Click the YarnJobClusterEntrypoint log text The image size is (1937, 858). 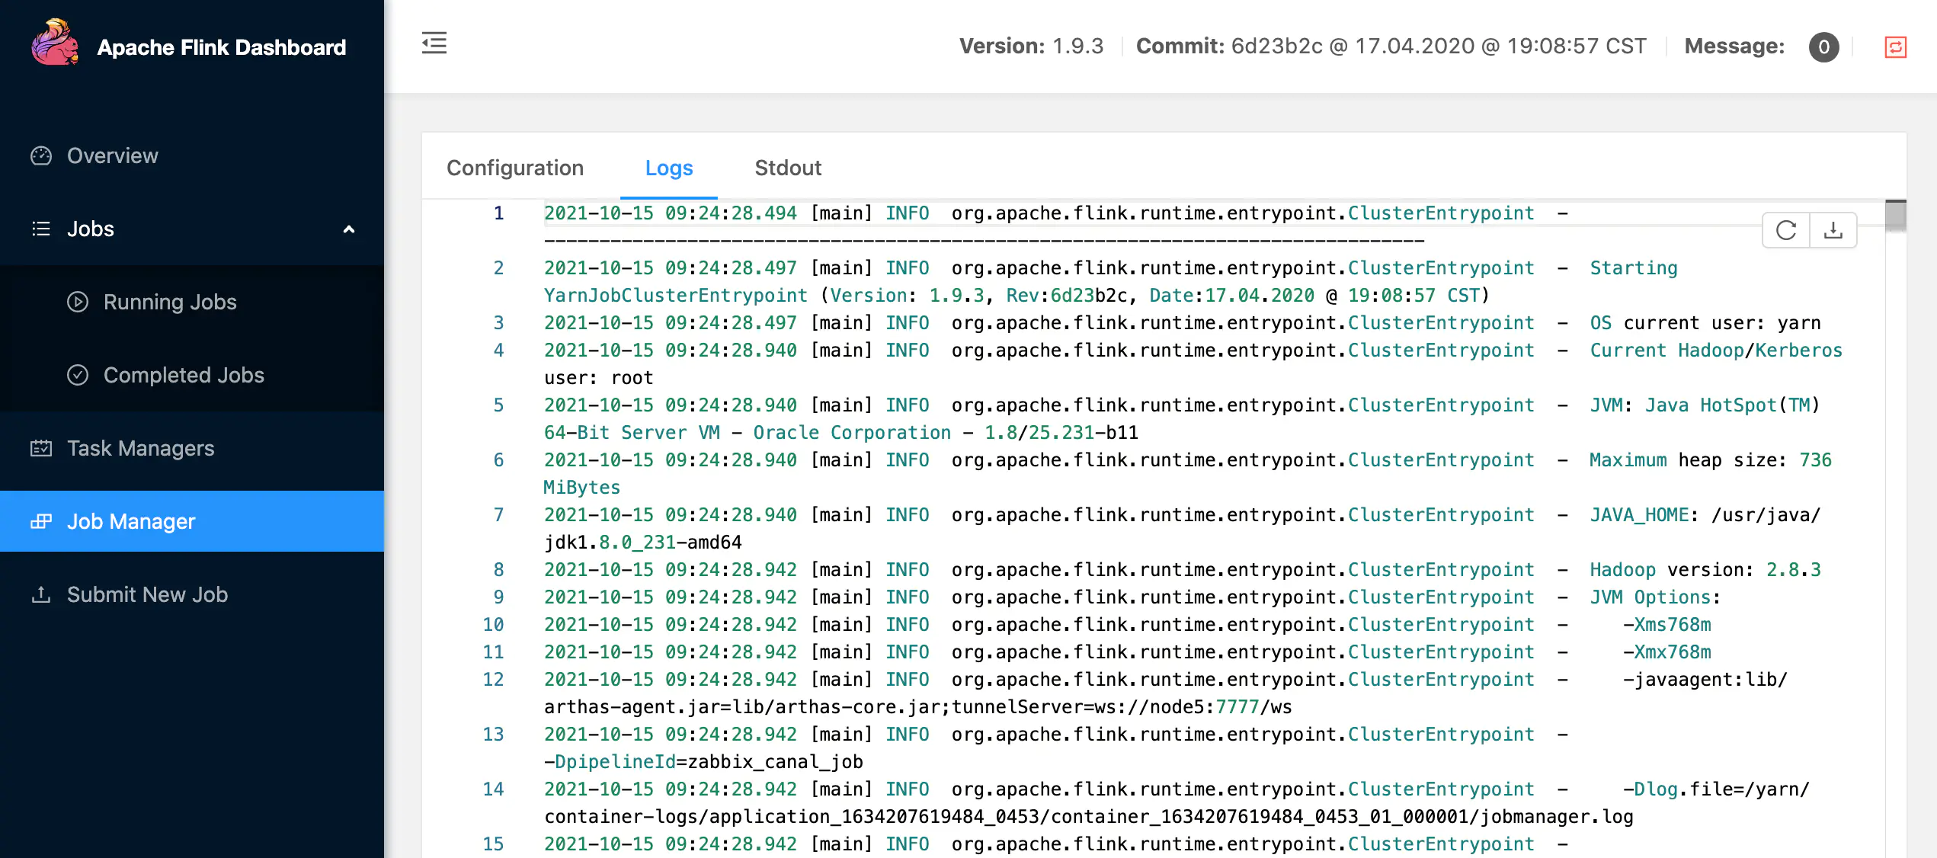(675, 296)
